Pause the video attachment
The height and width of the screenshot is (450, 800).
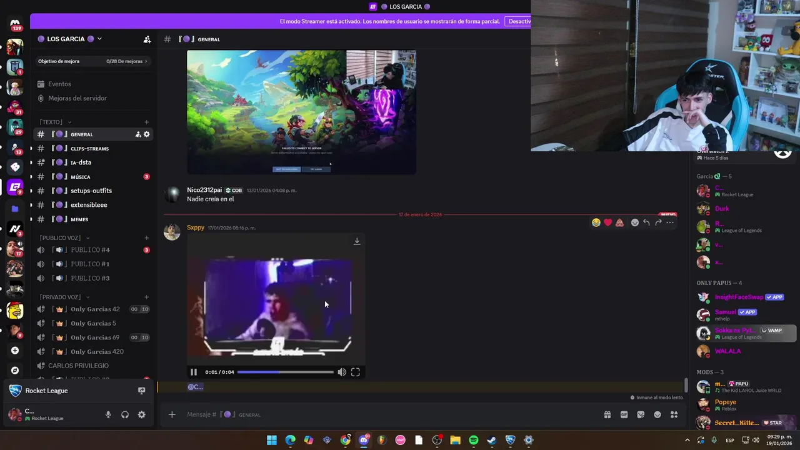pos(194,372)
